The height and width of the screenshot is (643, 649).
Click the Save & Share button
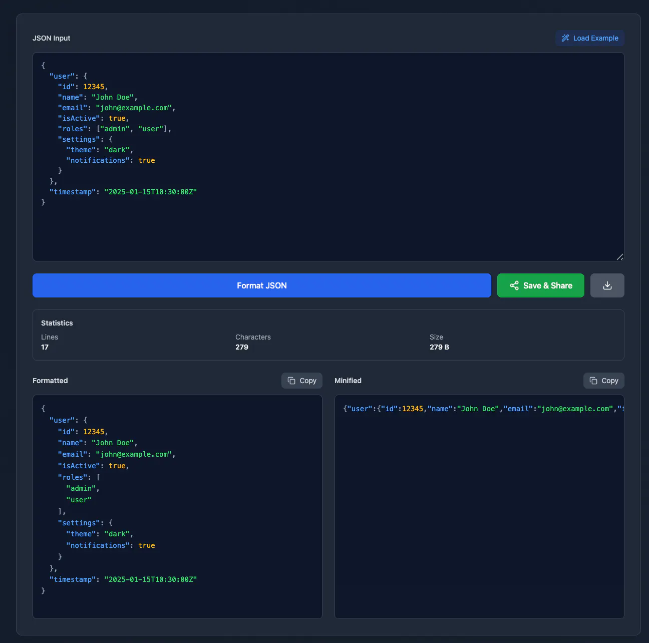tap(540, 285)
